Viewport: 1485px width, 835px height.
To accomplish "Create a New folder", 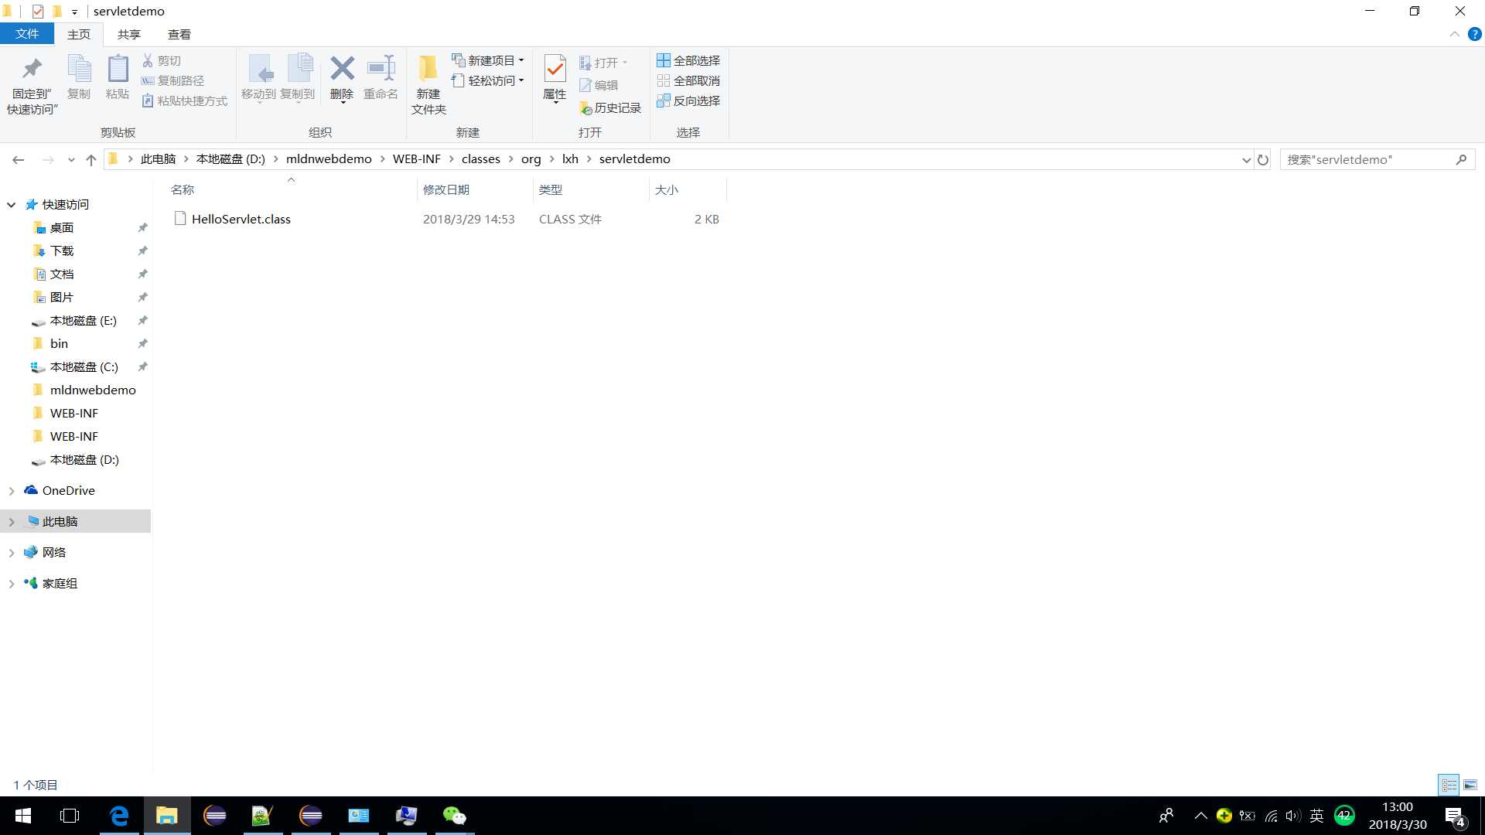I will tap(428, 85).
